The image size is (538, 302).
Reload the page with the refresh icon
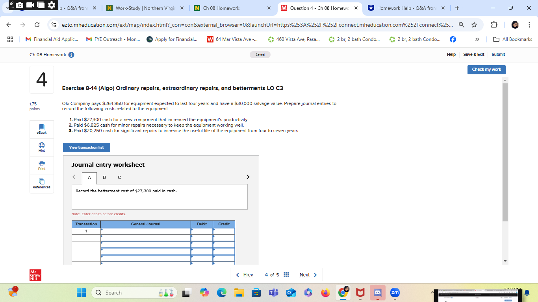pyautogui.click(x=37, y=25)
